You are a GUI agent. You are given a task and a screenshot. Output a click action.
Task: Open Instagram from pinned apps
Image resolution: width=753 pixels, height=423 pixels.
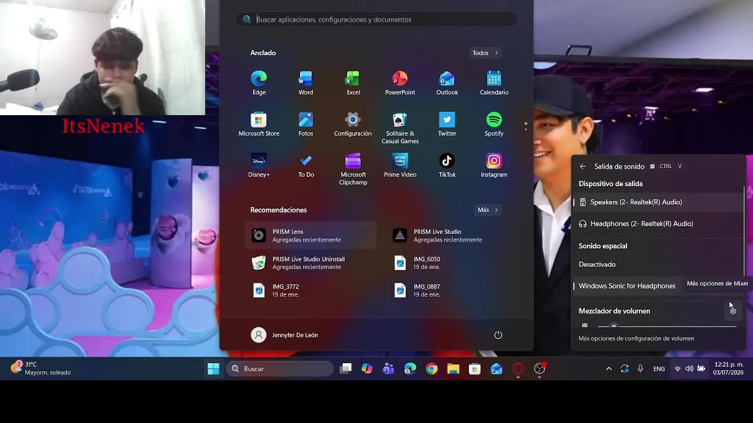click(494, 165)
